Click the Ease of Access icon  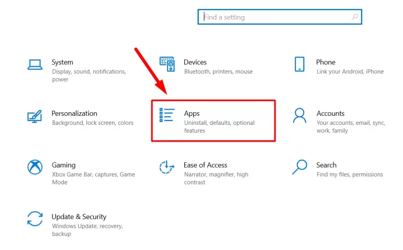pos(167,167)
